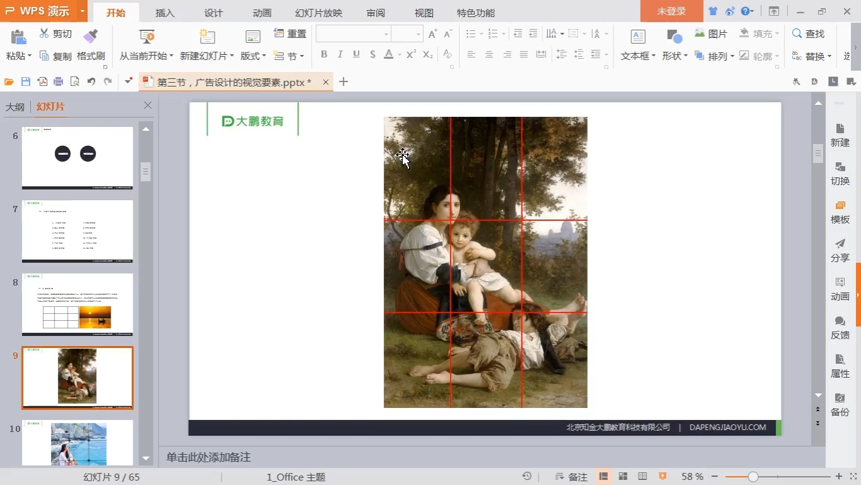Open the 审阅 ribbon tab
Screen dimensions: 861x485
tap(376, 13)
